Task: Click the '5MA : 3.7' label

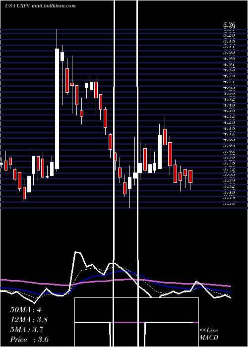Action: 27,330
